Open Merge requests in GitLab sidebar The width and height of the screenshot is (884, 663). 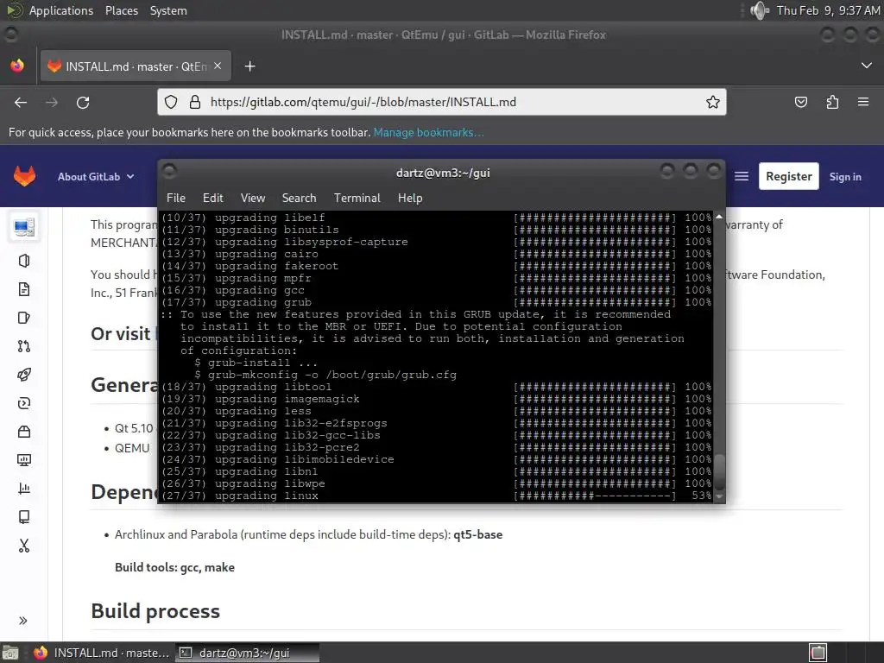click(23, 346)
